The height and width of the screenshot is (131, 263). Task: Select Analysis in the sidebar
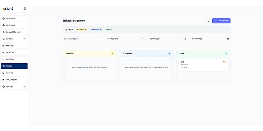pyautogui.click(x=14, y=73)
